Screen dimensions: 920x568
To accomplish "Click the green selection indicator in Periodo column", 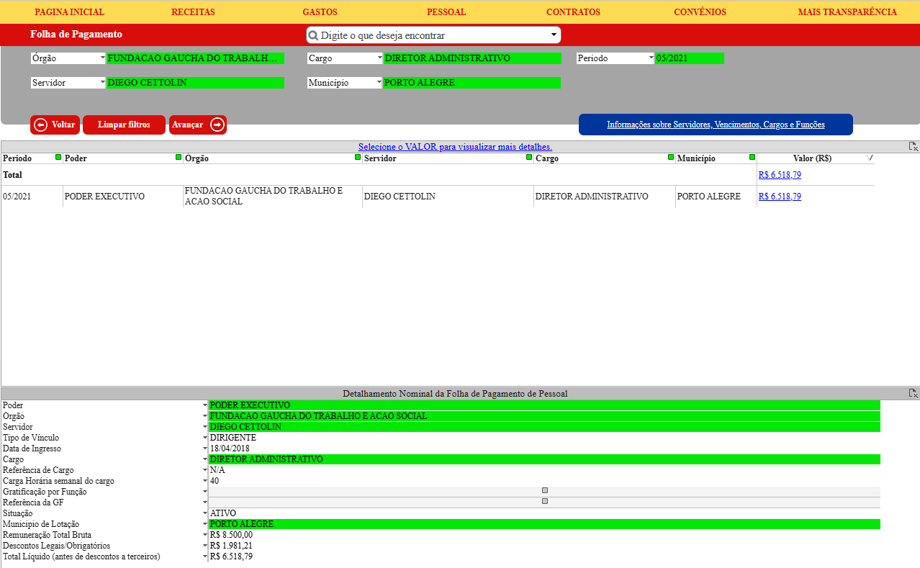I will (58, 157).
